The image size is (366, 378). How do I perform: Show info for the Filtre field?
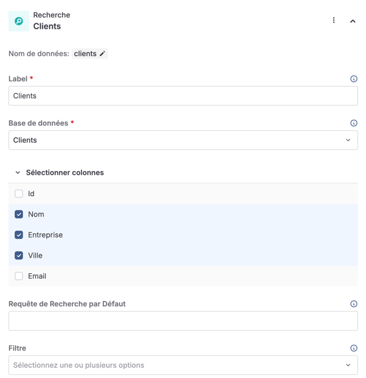tap(353, 348)
